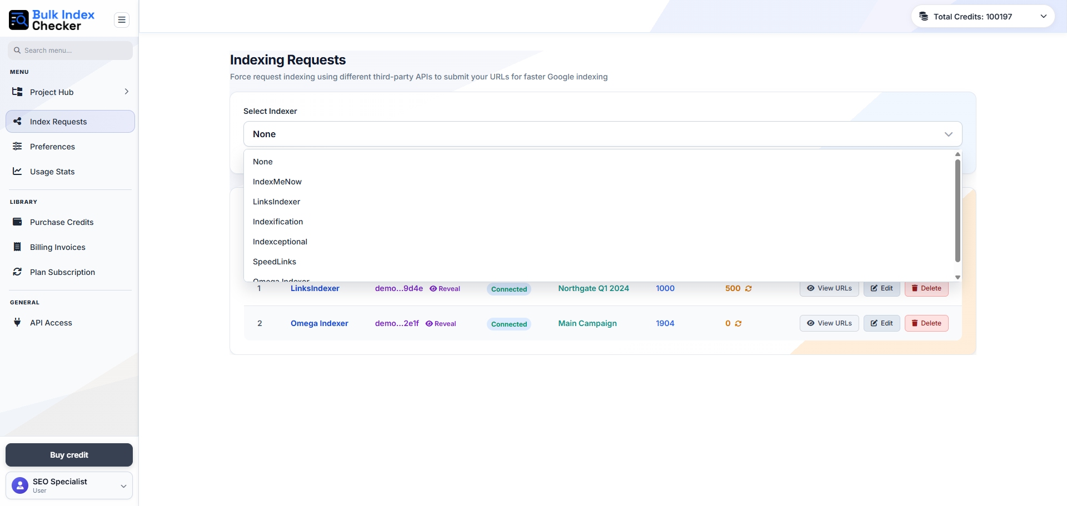Open Usage Stats page
The width and height of the screenshot is (1067, 506).
(70, 172)
